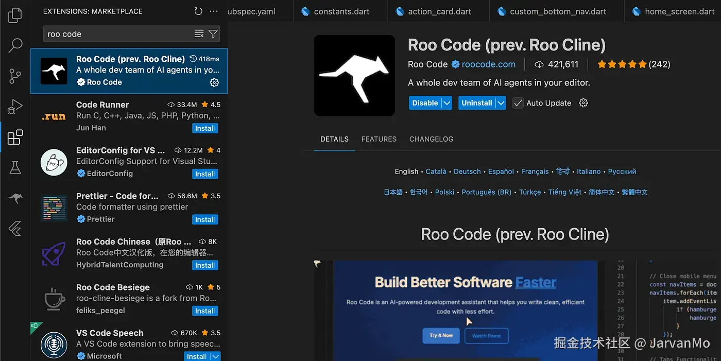Install the EditorConfig for VS Code extension
This screenshot has height=361, width=721.
tap(205, 174)
